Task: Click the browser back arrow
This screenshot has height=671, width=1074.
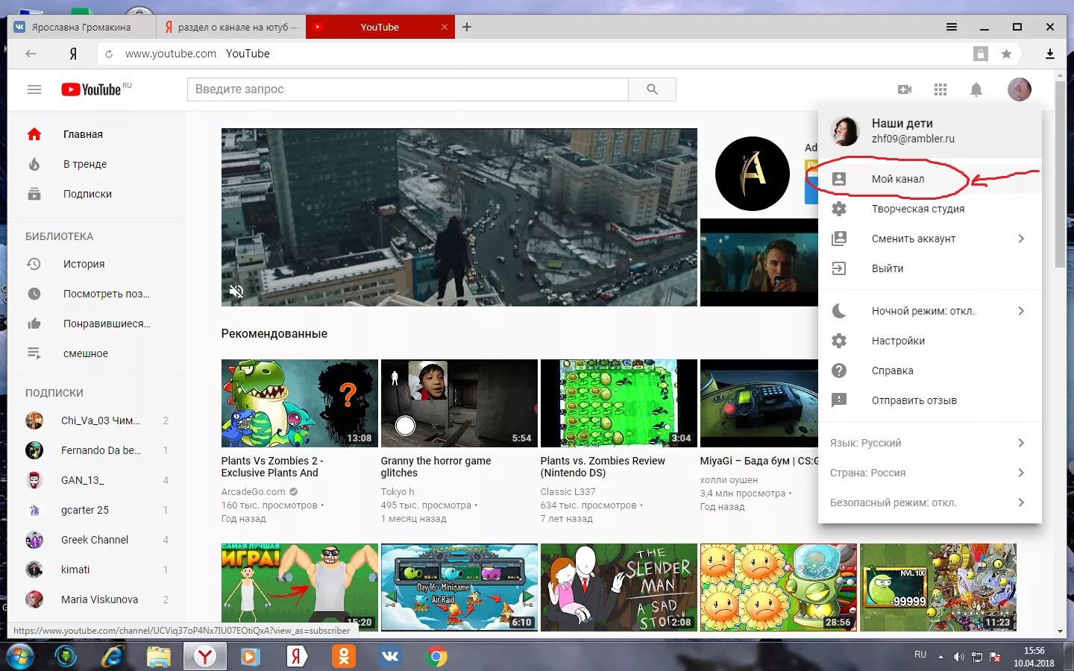Action: [x=31, y=54]
